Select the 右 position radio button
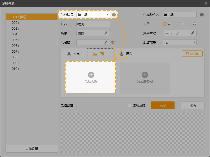 pos(190,24)
